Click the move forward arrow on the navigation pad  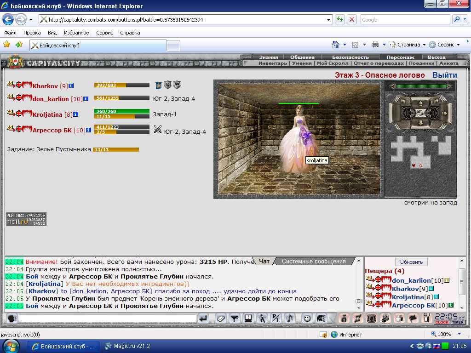[x=420, y=103]
